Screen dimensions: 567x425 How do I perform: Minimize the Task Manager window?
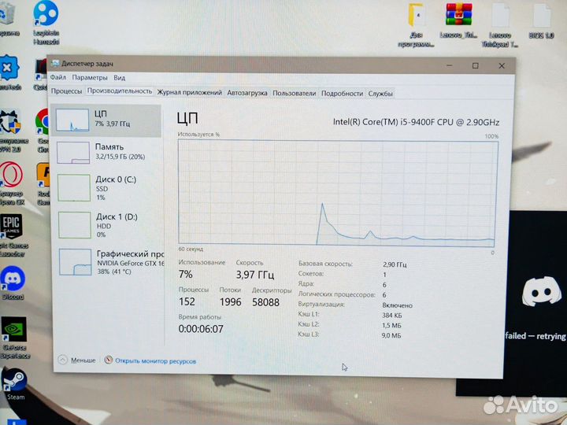[449, 65]
